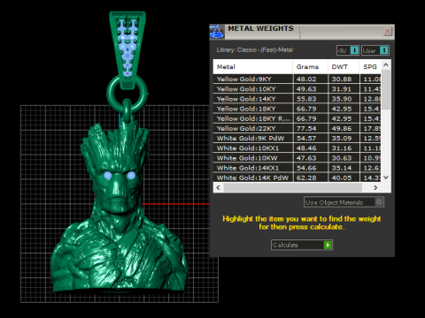Click the 49.86 DWT value
This screenshot has width=425, height=318.
coord(342,128)
